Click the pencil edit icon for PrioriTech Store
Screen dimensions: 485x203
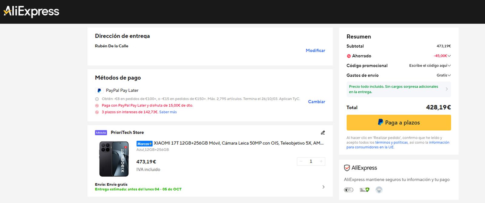[323, 133]
